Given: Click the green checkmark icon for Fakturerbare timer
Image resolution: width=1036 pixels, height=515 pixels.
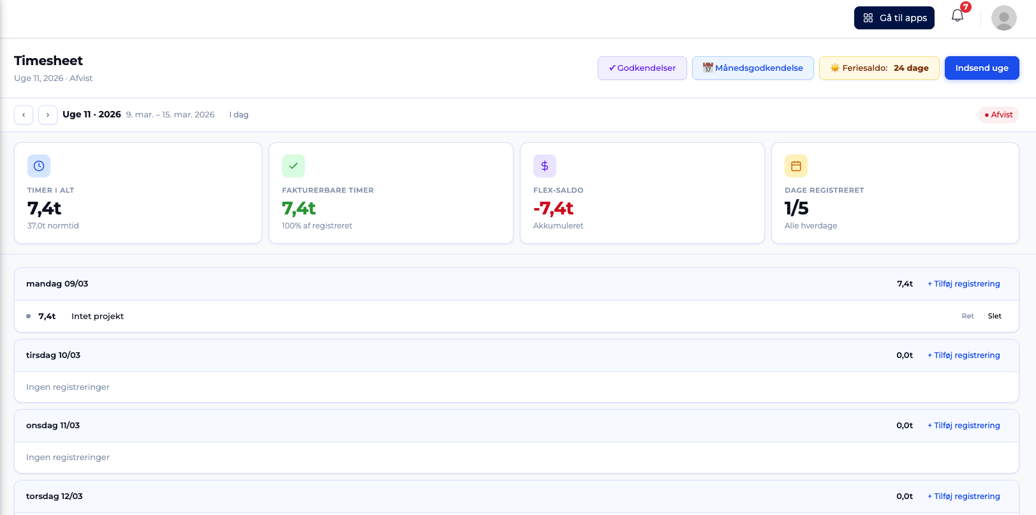Looking at the screenshot, I should tap(293, 166).
